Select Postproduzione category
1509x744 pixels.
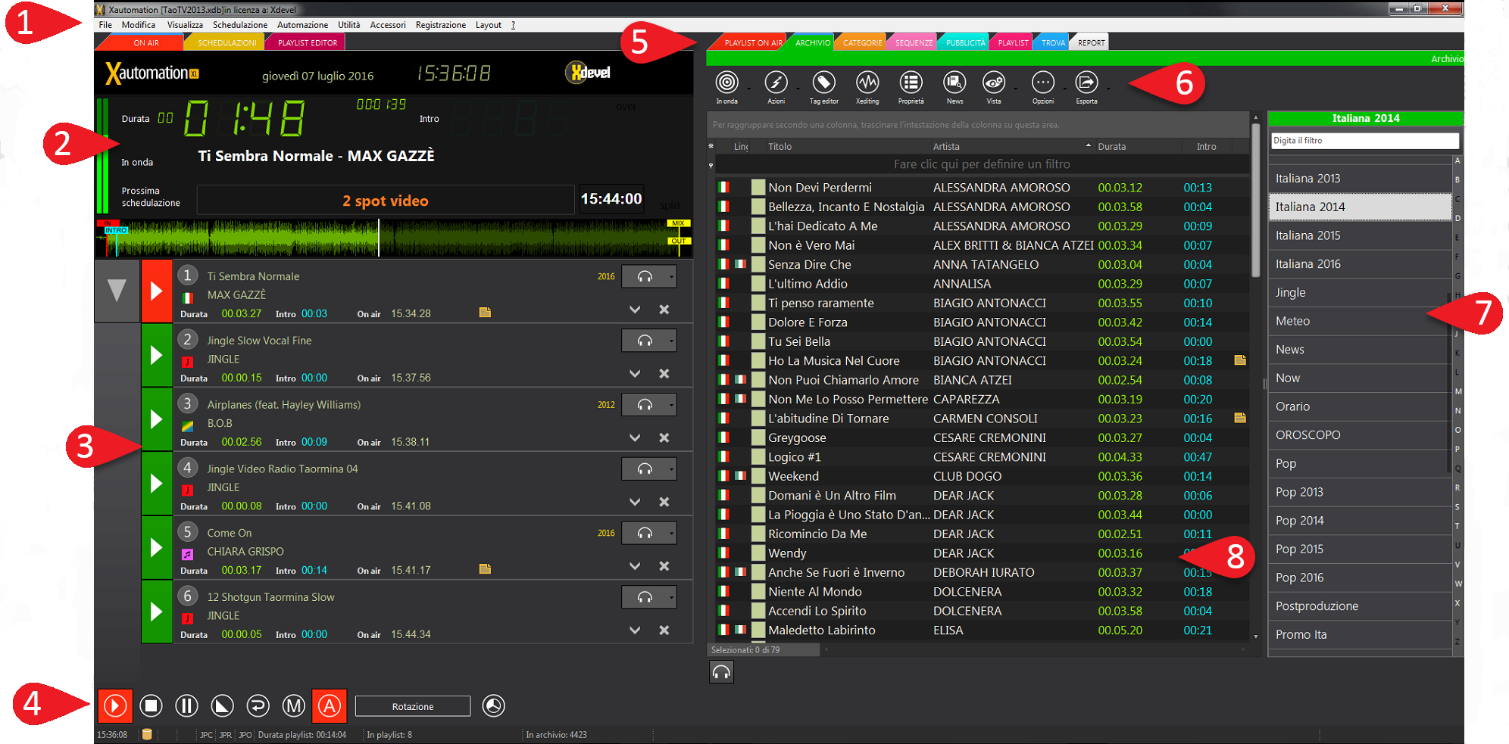[1360, 606]
